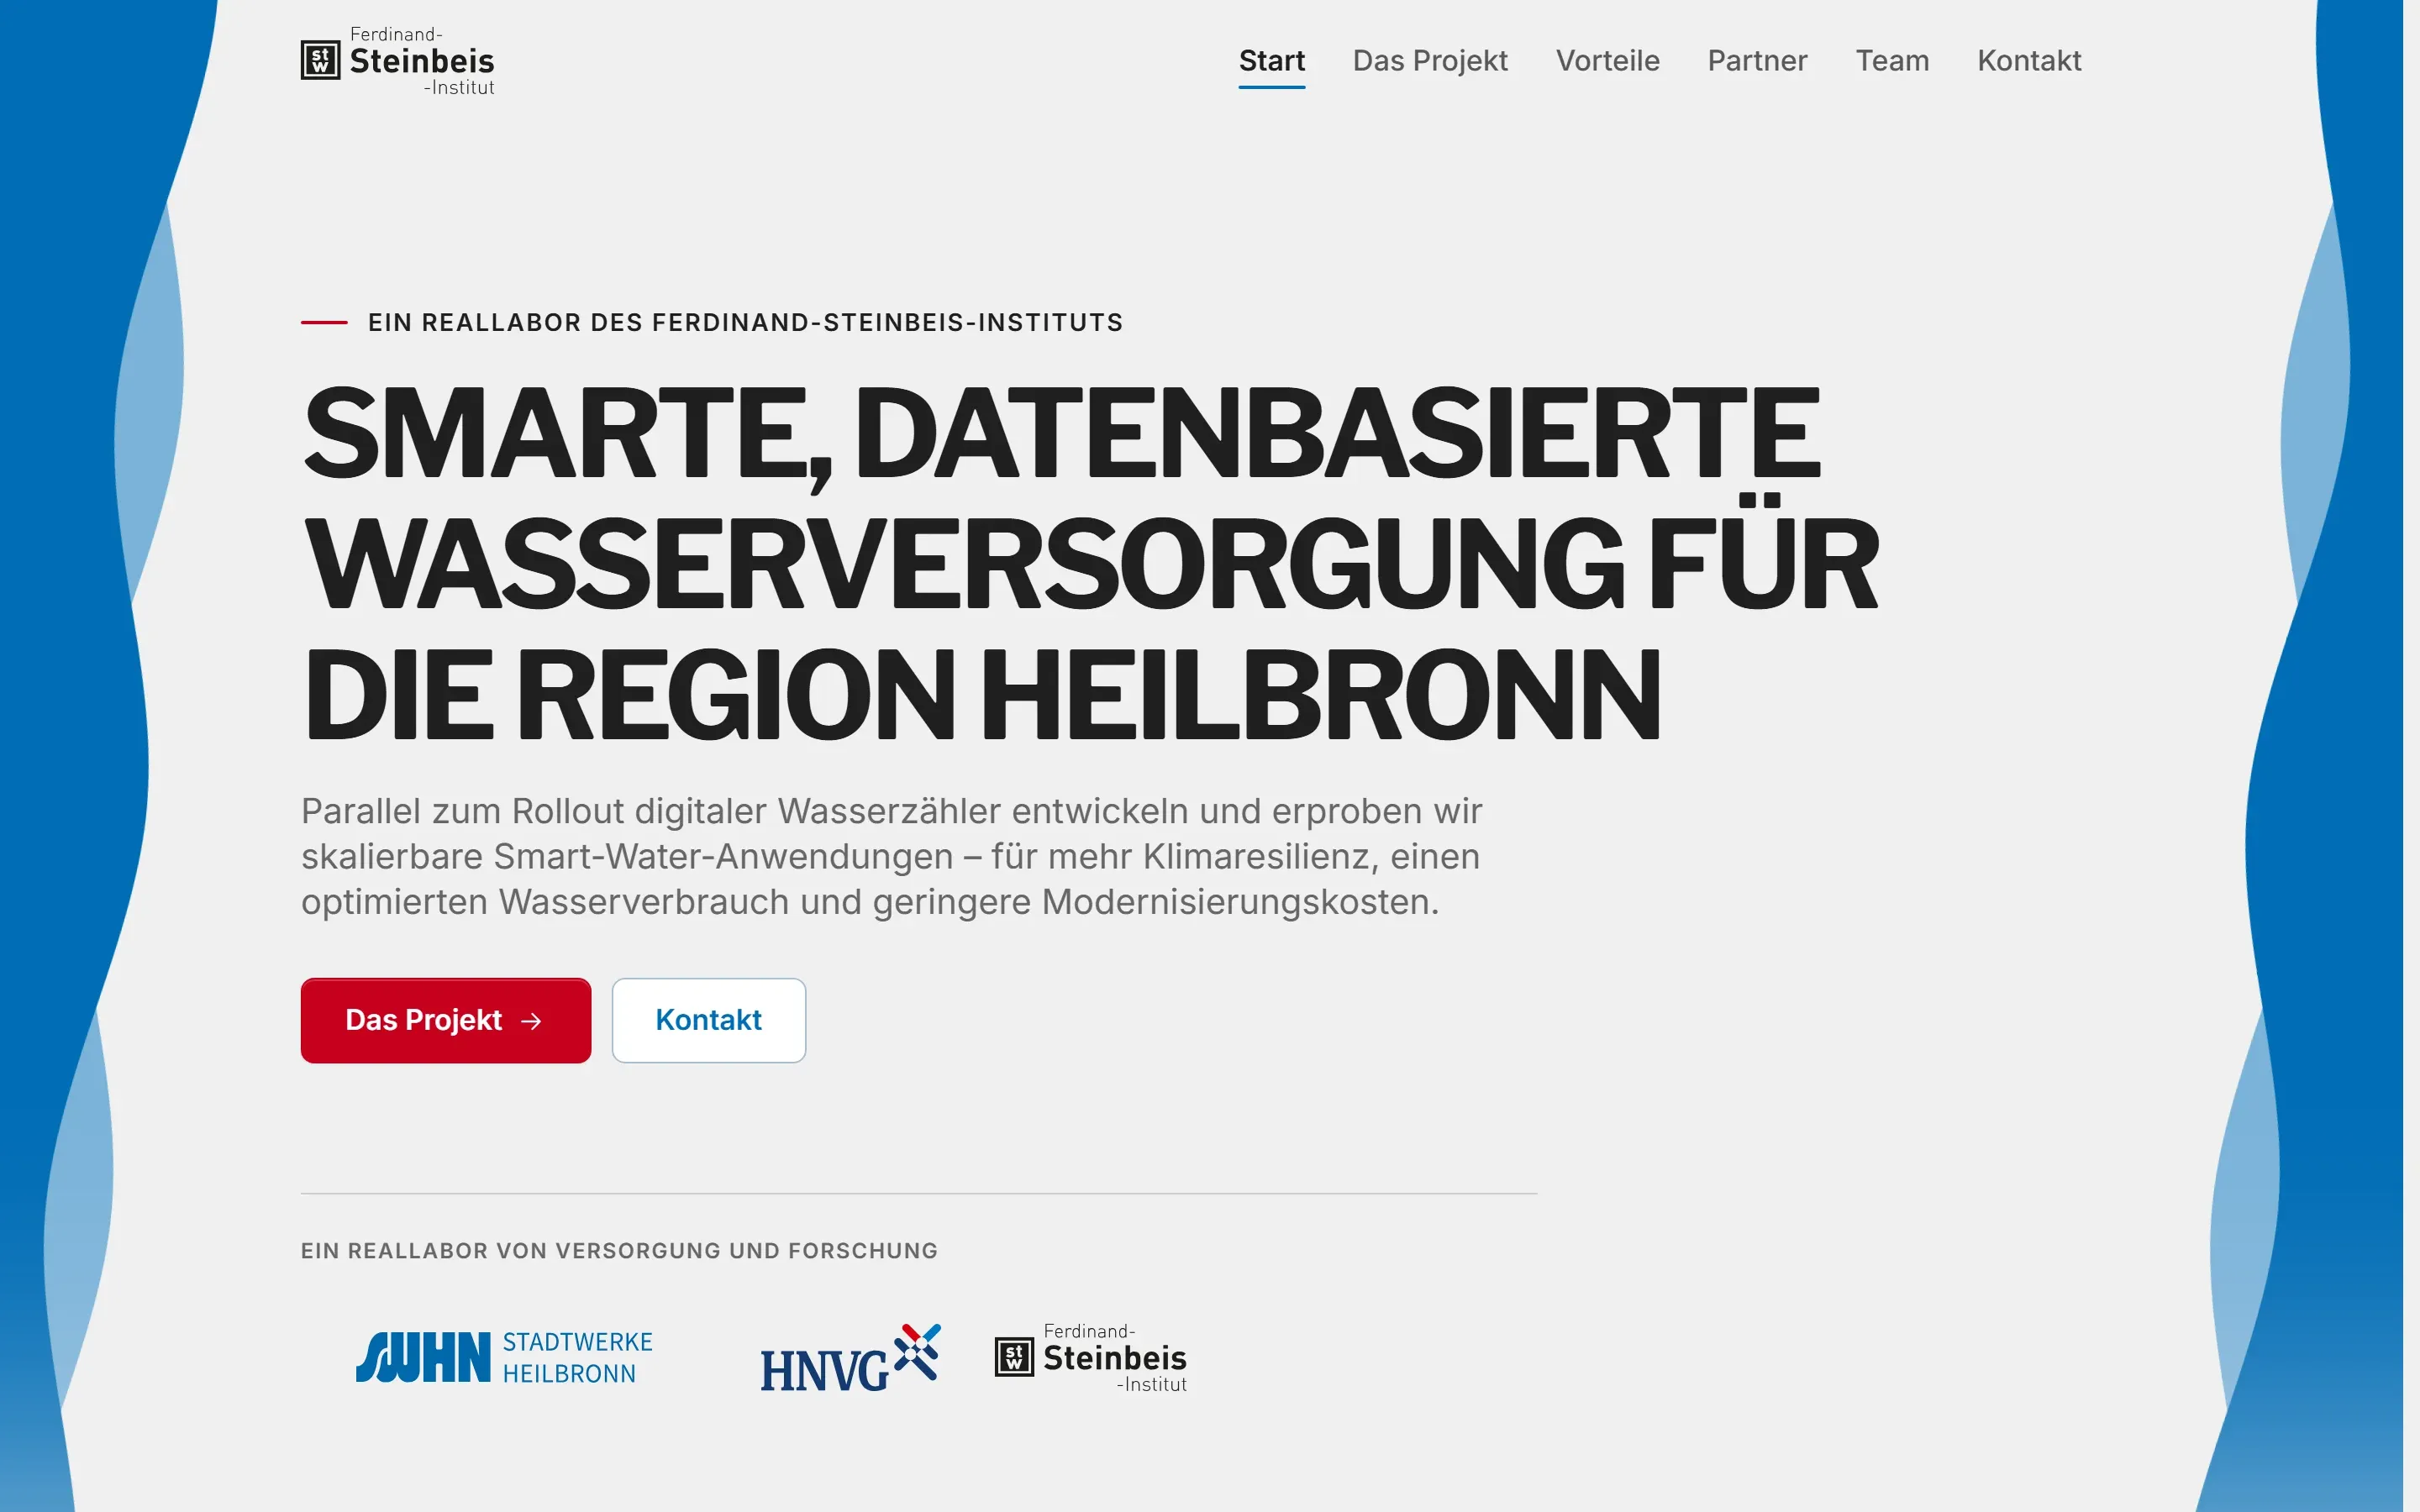Click the red Das Projekt button

coord(446,1020)
